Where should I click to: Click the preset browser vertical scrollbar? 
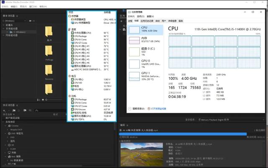115,127
